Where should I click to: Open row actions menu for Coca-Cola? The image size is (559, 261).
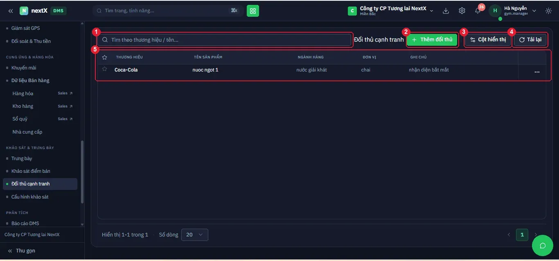537,72
